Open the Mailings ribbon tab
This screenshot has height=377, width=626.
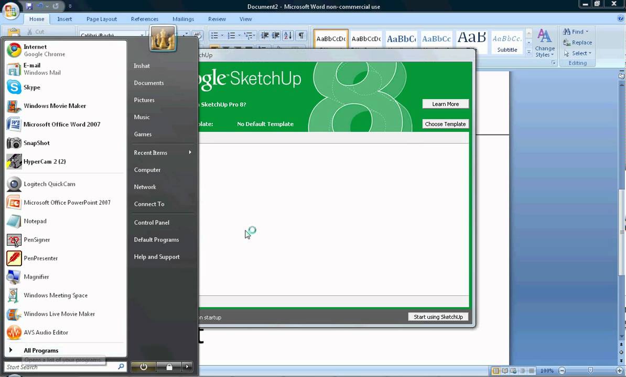(184, 19)
